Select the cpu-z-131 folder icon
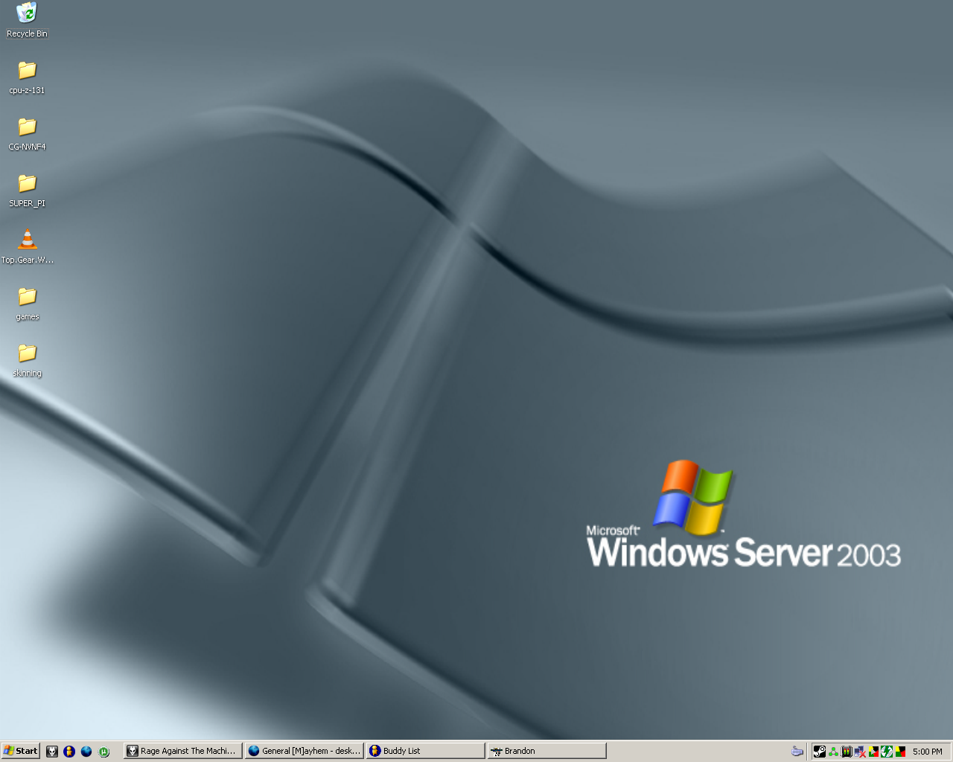Viewport: 953px width, 762px height. coord(27,77)
